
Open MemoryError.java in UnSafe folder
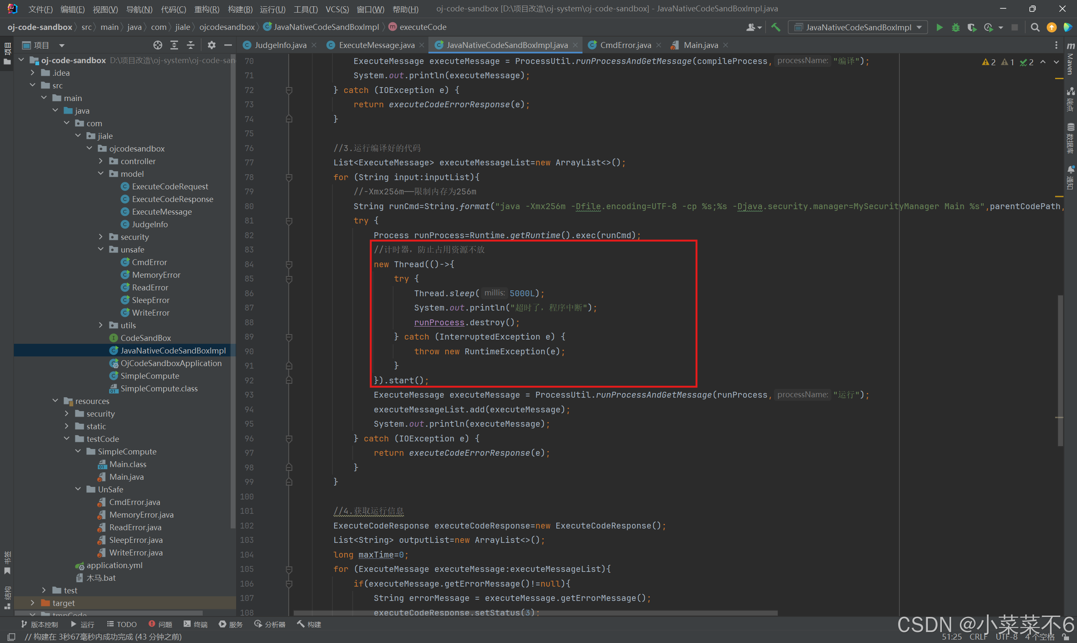[141, 515]
